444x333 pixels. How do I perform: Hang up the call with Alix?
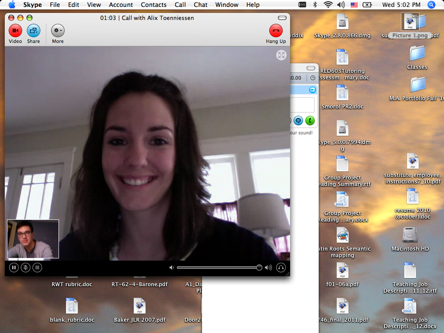tap(276, 31)
